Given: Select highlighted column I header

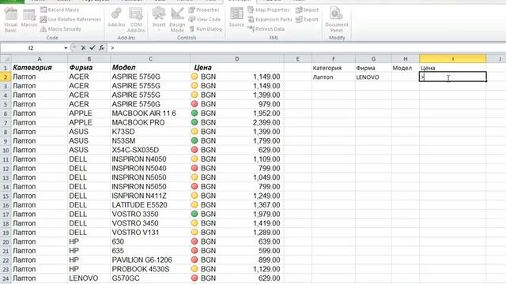Looking at the screenshot, I should [x=453, y=59].
